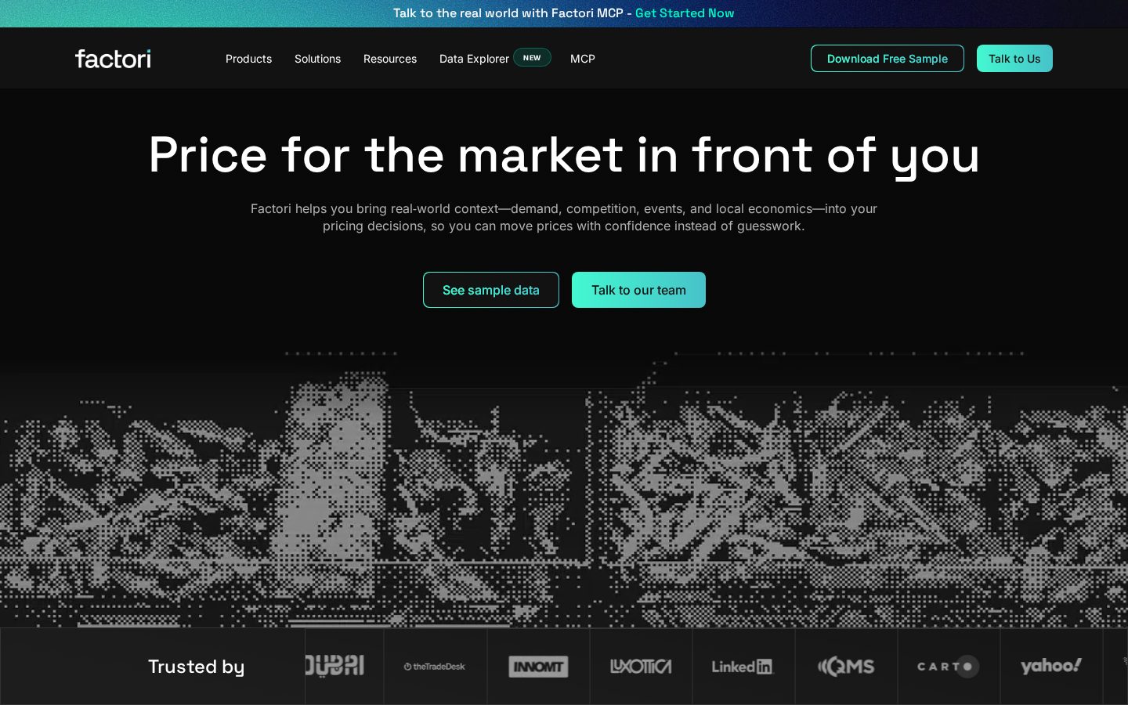
Task: Click theTradeDesk logo
Action: pyautogui.click(x=435, y=667)
